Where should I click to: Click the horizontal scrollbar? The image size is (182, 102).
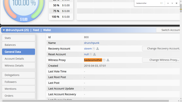pyautogui.click(x=85, y=101)
